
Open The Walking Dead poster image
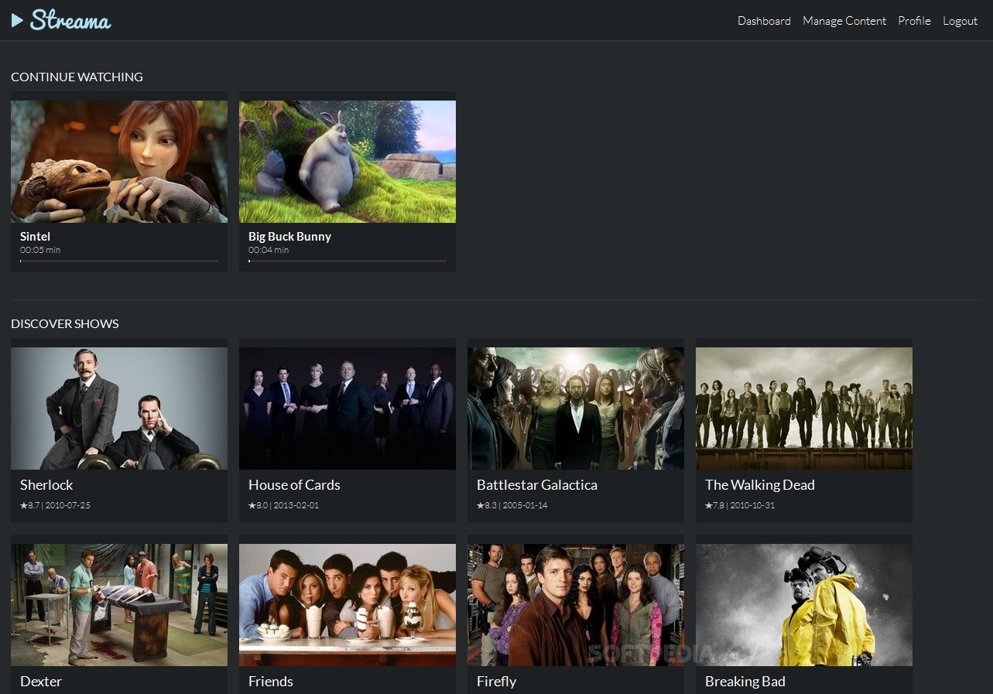coord(804,409)
